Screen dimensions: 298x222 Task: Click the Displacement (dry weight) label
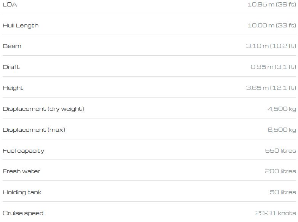click(43, 109)
